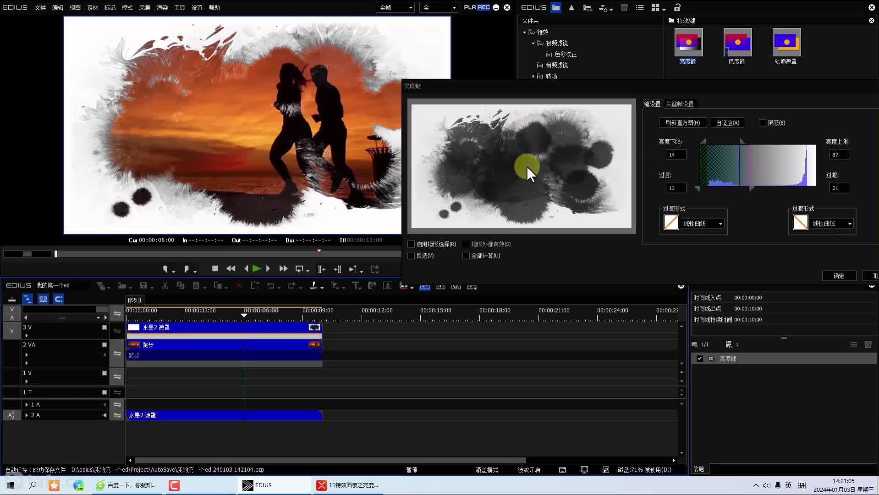This screenshot has height=495, width=879.
Task: Click the 自适应(A) button
Action: pos(728,123)
